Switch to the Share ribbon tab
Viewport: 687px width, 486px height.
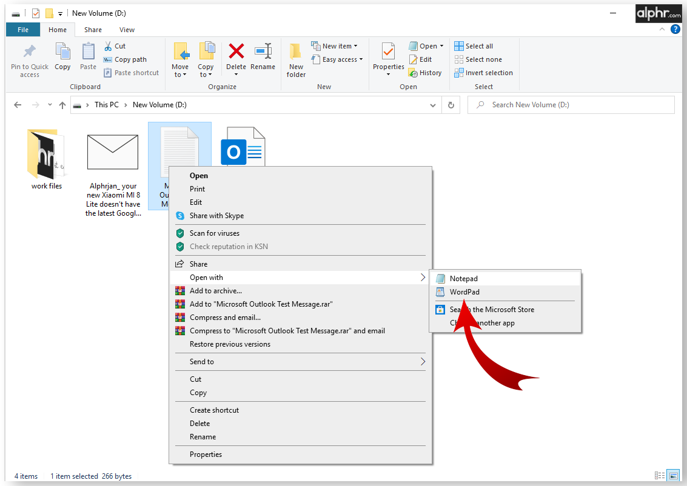pos(93,30)
